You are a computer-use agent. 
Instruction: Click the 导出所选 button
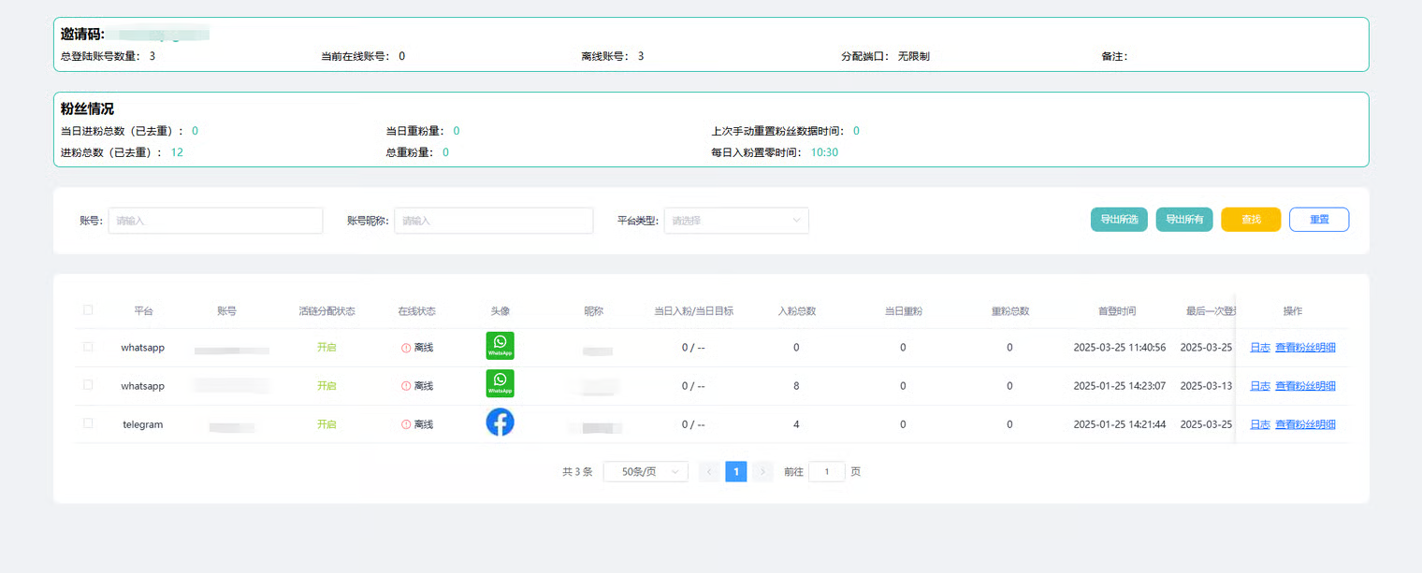pyautogui.click(x=1119, y=220)
